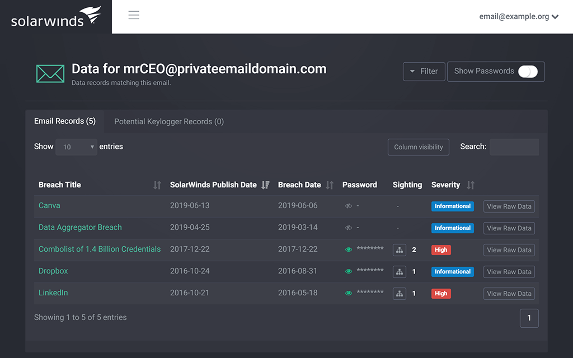View Raw Data for Combolist row

point(509,250)
